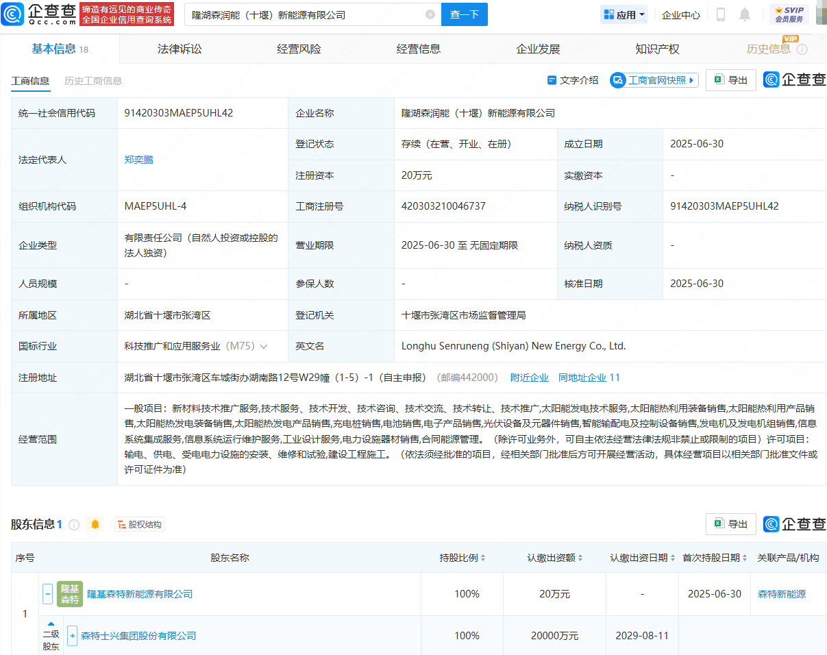Viewport: 827px width, 655px height.
Task: Switch to 知识产权 tab
Action: pyautogui.click(x=657, y=49)
